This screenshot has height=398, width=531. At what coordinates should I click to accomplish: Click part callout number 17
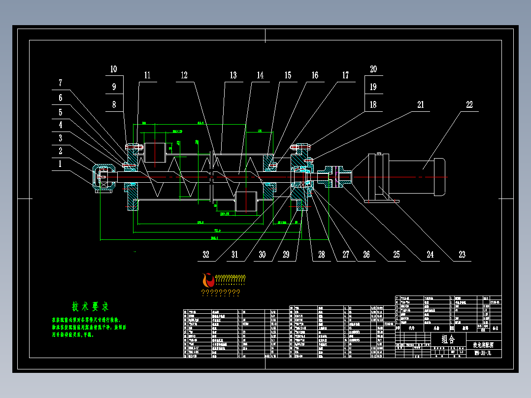[x=345, y=75]
